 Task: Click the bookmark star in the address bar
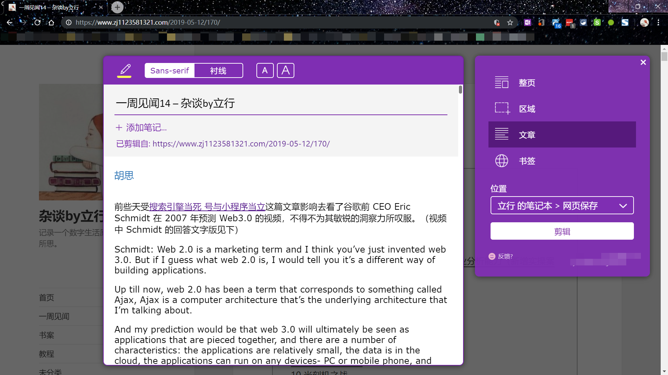tap(510, 22)
